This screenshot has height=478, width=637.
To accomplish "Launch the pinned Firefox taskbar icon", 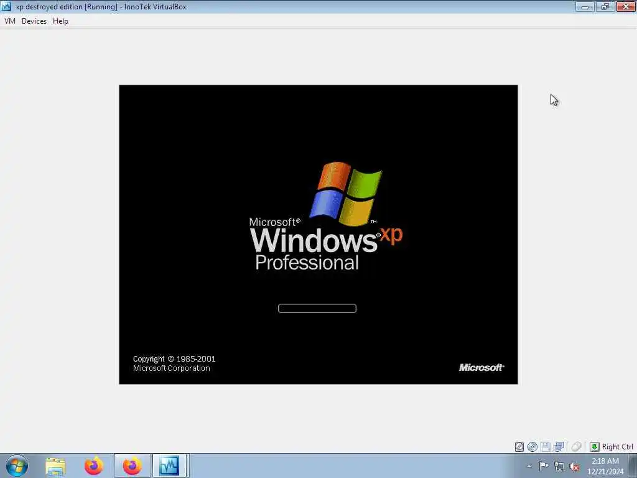I will (x=94, y=466).
